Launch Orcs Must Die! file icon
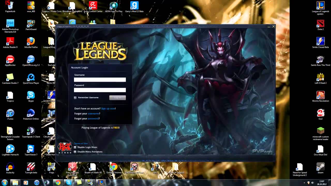Screen dimensions: 331x186 (320, 150)
